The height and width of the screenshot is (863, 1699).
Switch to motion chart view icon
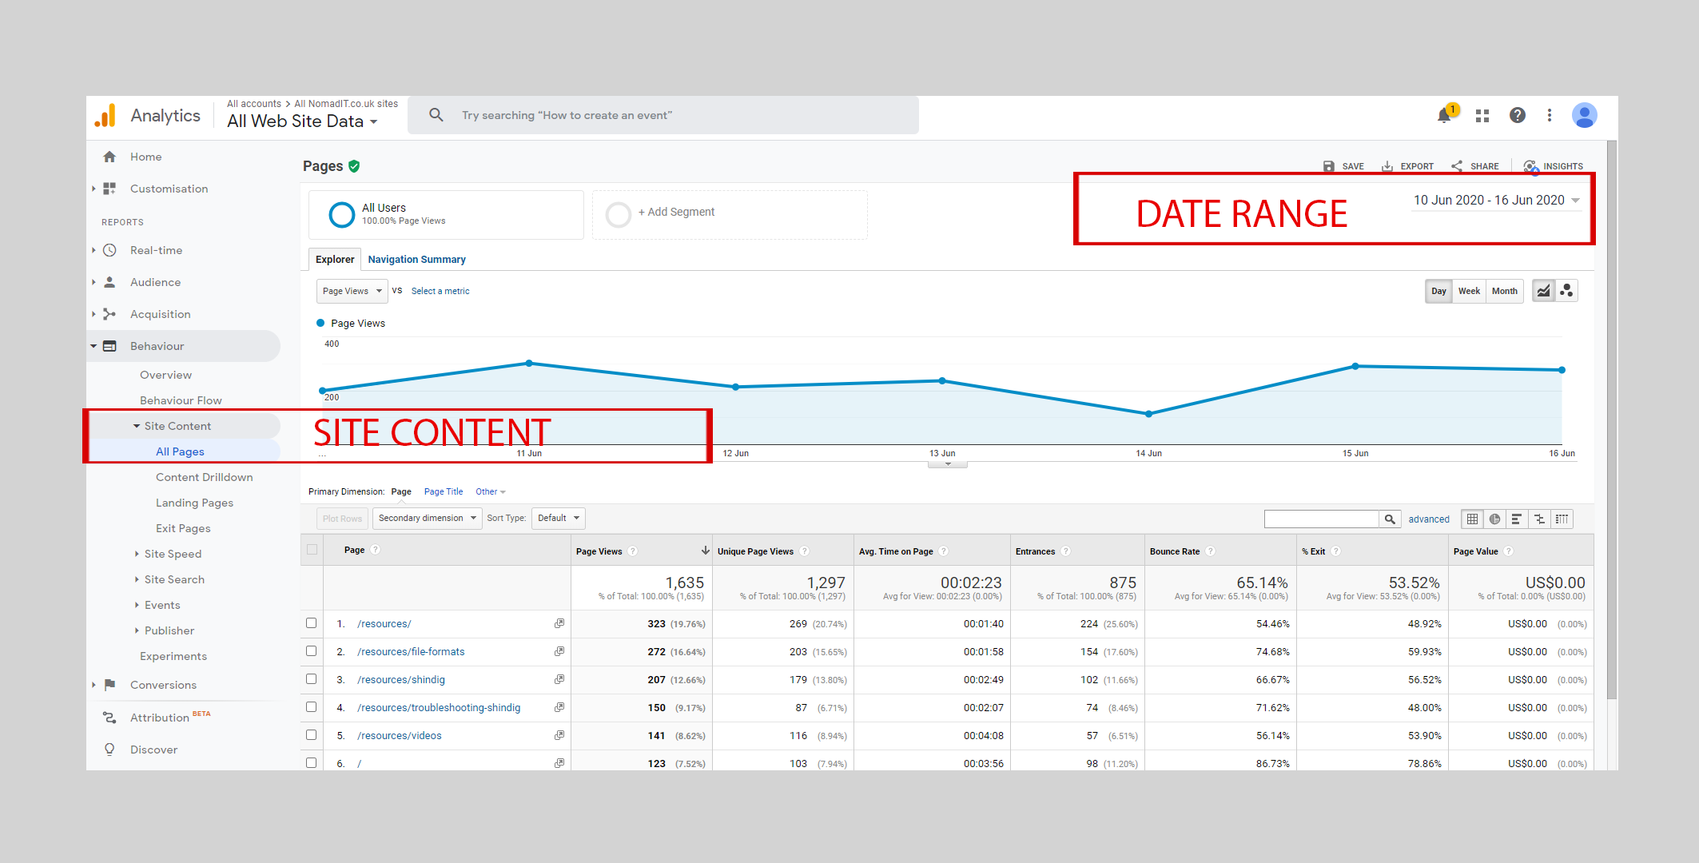(x=1566, y=291)
